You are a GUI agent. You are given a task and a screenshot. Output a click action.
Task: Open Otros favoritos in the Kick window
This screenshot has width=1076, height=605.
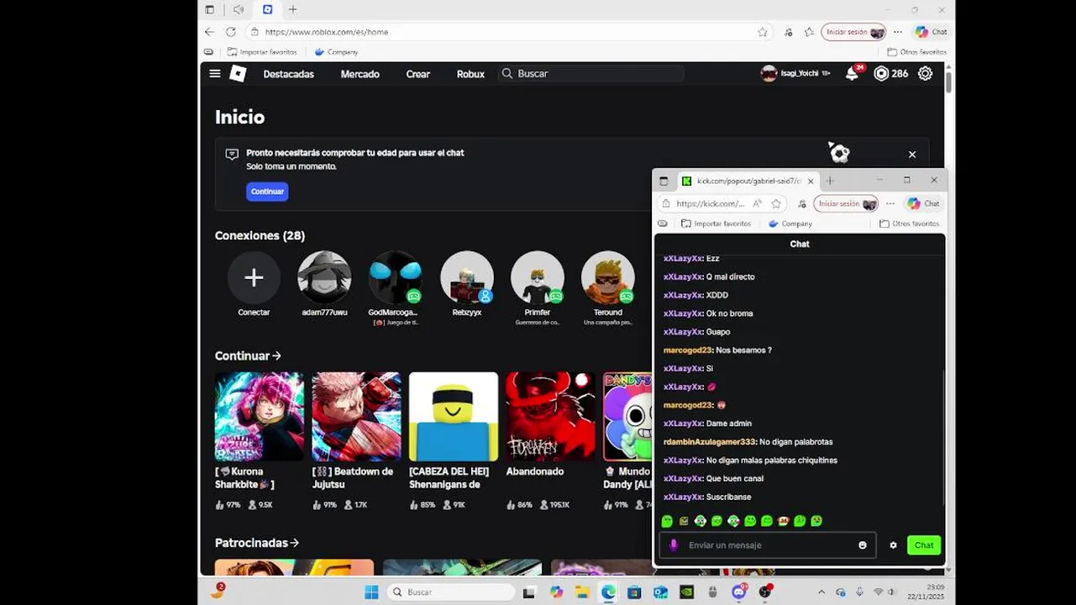click(909, 224)
